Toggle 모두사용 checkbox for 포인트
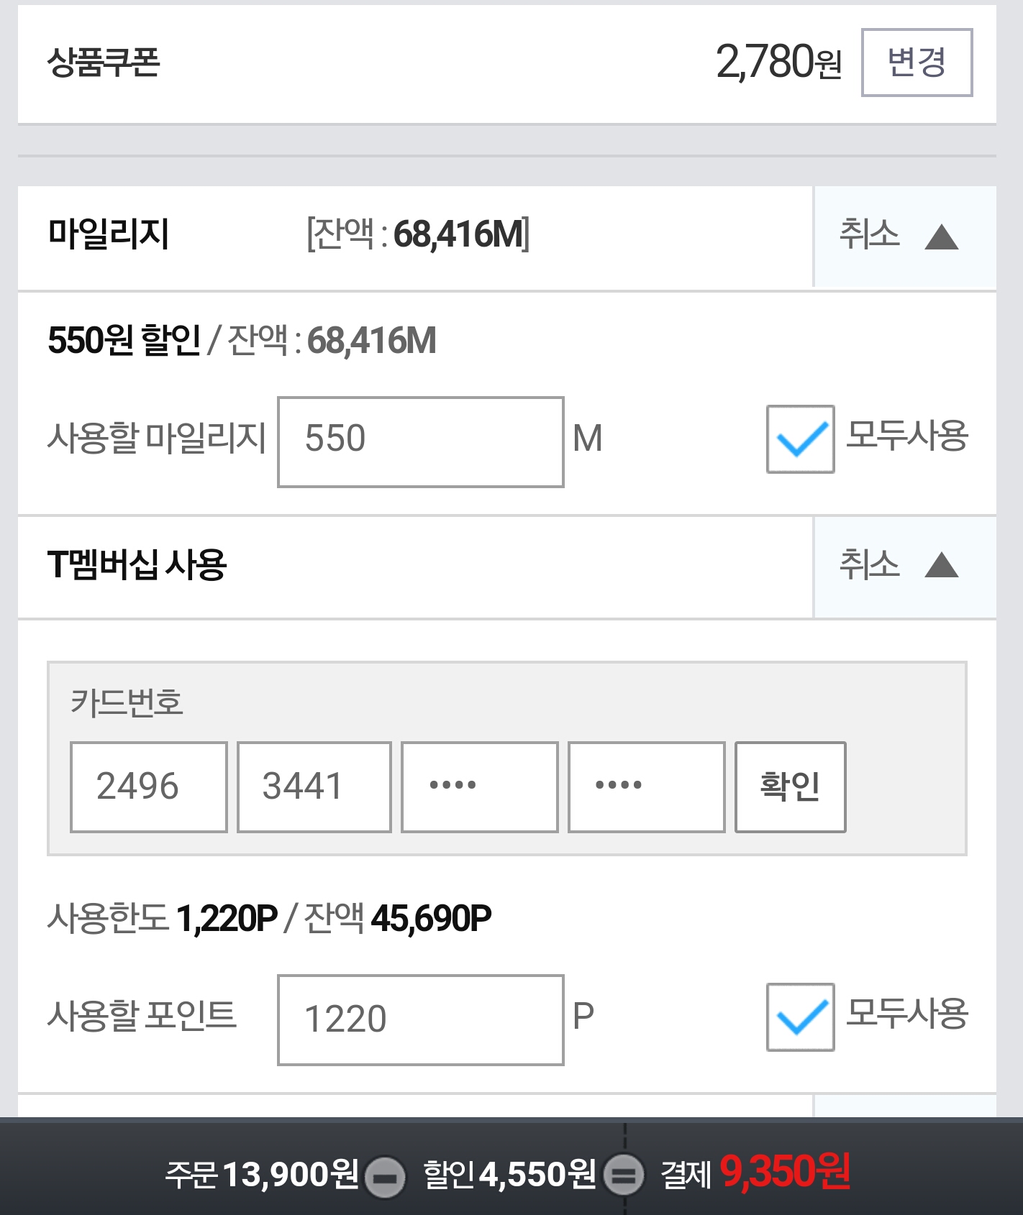Screen dimensions: 1023x1215 800,1017
